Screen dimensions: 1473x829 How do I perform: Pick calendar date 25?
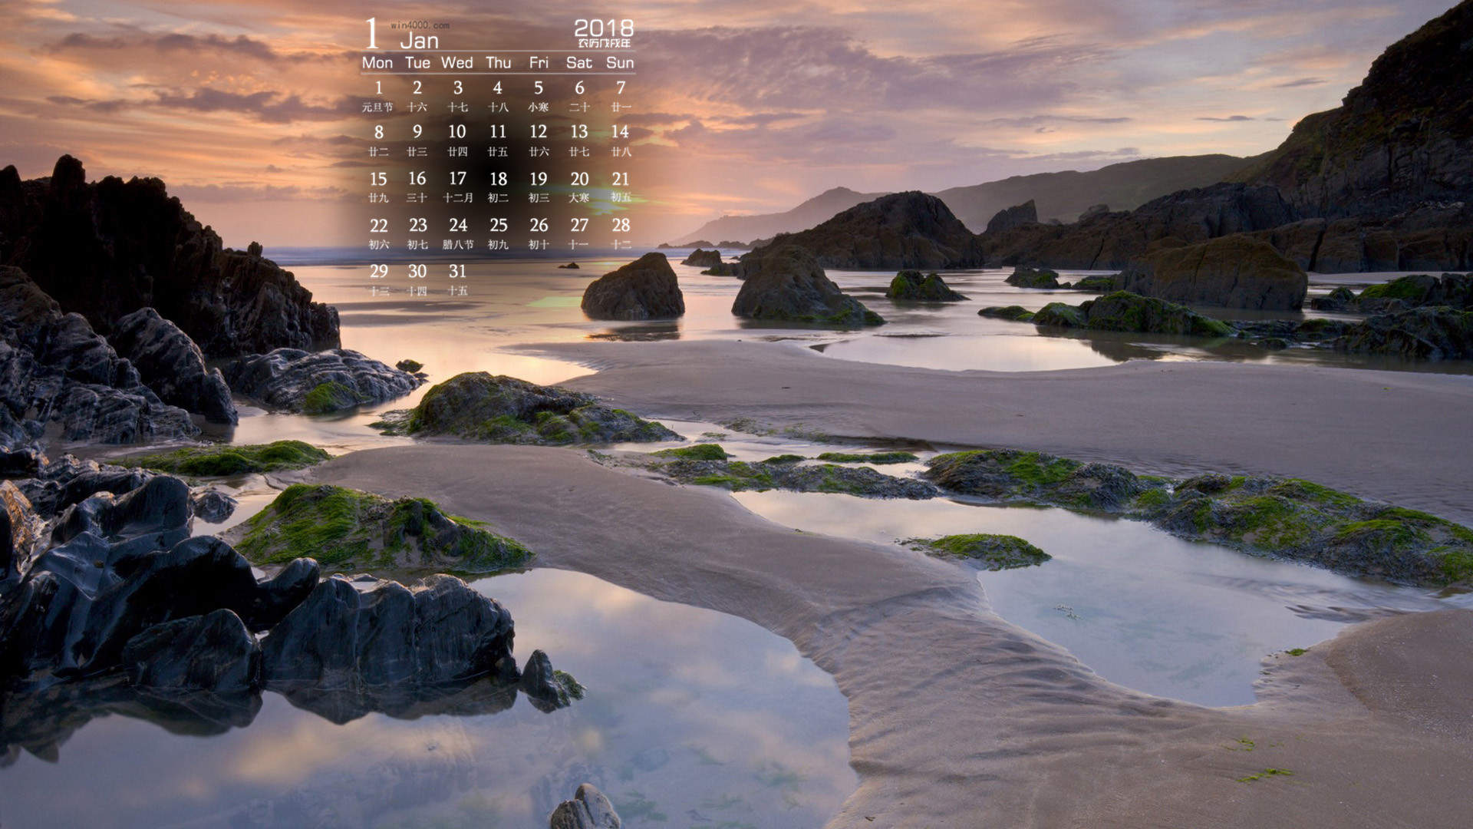tap(498, 226)
